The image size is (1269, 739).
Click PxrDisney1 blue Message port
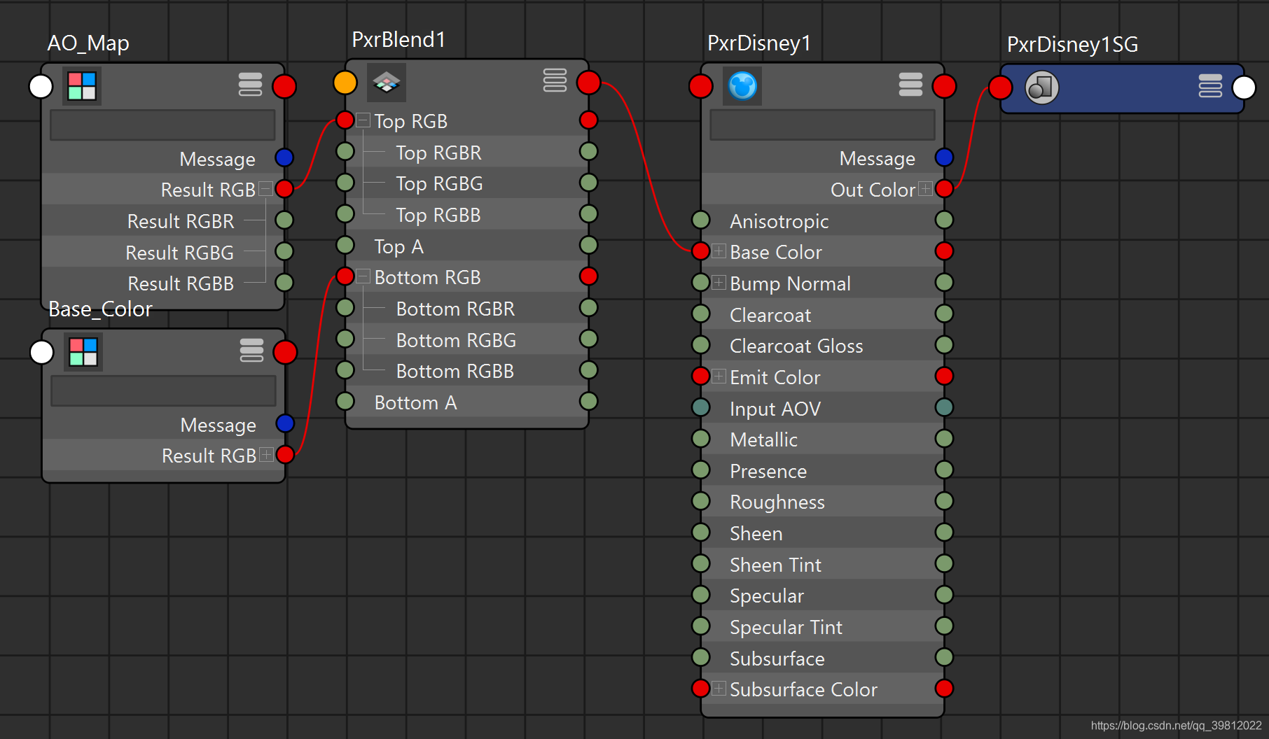tap(944, 157)
